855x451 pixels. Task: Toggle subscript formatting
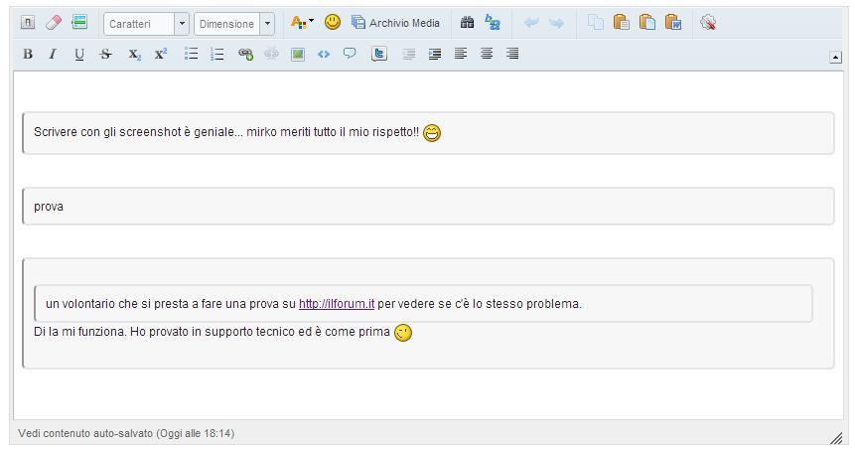[134, 54]
